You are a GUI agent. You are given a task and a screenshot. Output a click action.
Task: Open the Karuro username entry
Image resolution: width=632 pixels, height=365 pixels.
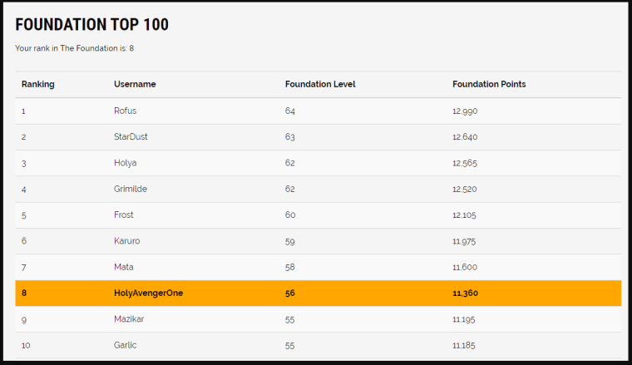click(126, 241)
